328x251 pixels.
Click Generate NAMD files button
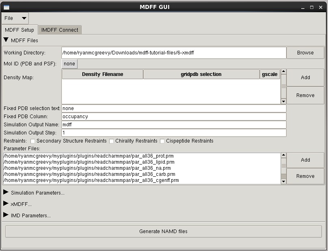tap(163, 232)
